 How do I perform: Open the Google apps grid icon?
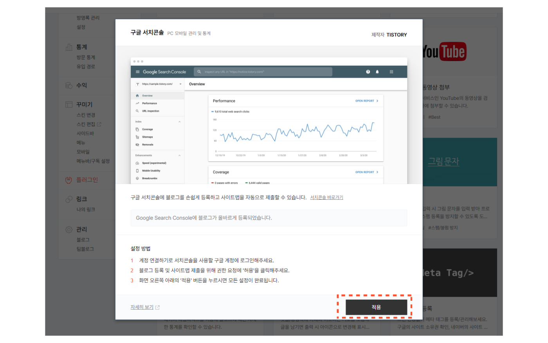(x=391, y=72)
